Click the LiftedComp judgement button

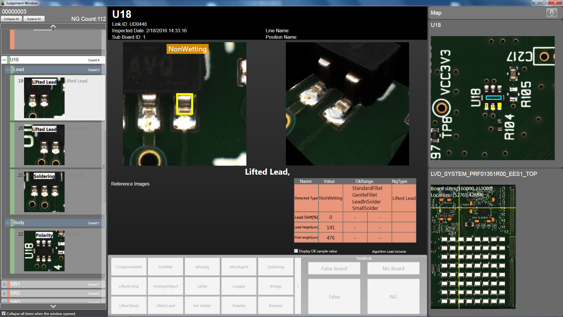pyautogui.click(x=129, y=286)
